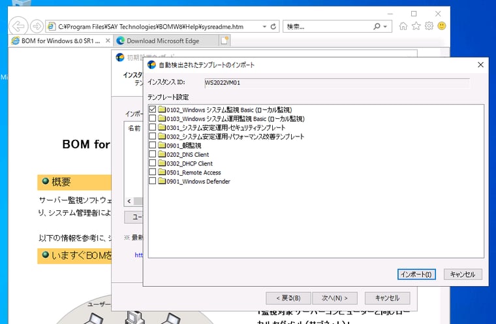496x324 pixels.
Task: Click folder icon of 0202_DNS Client
Action: (162, 154)
